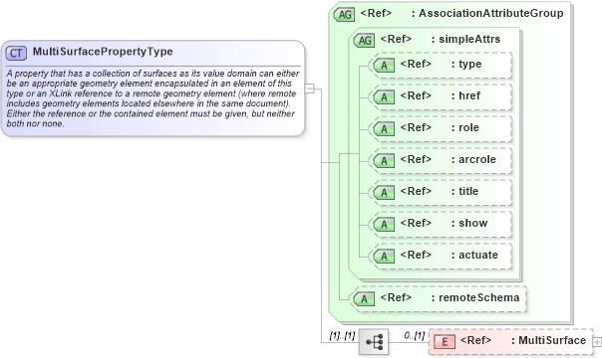
Task: Click the A icon of the title attribute
Action: [384, 193]
